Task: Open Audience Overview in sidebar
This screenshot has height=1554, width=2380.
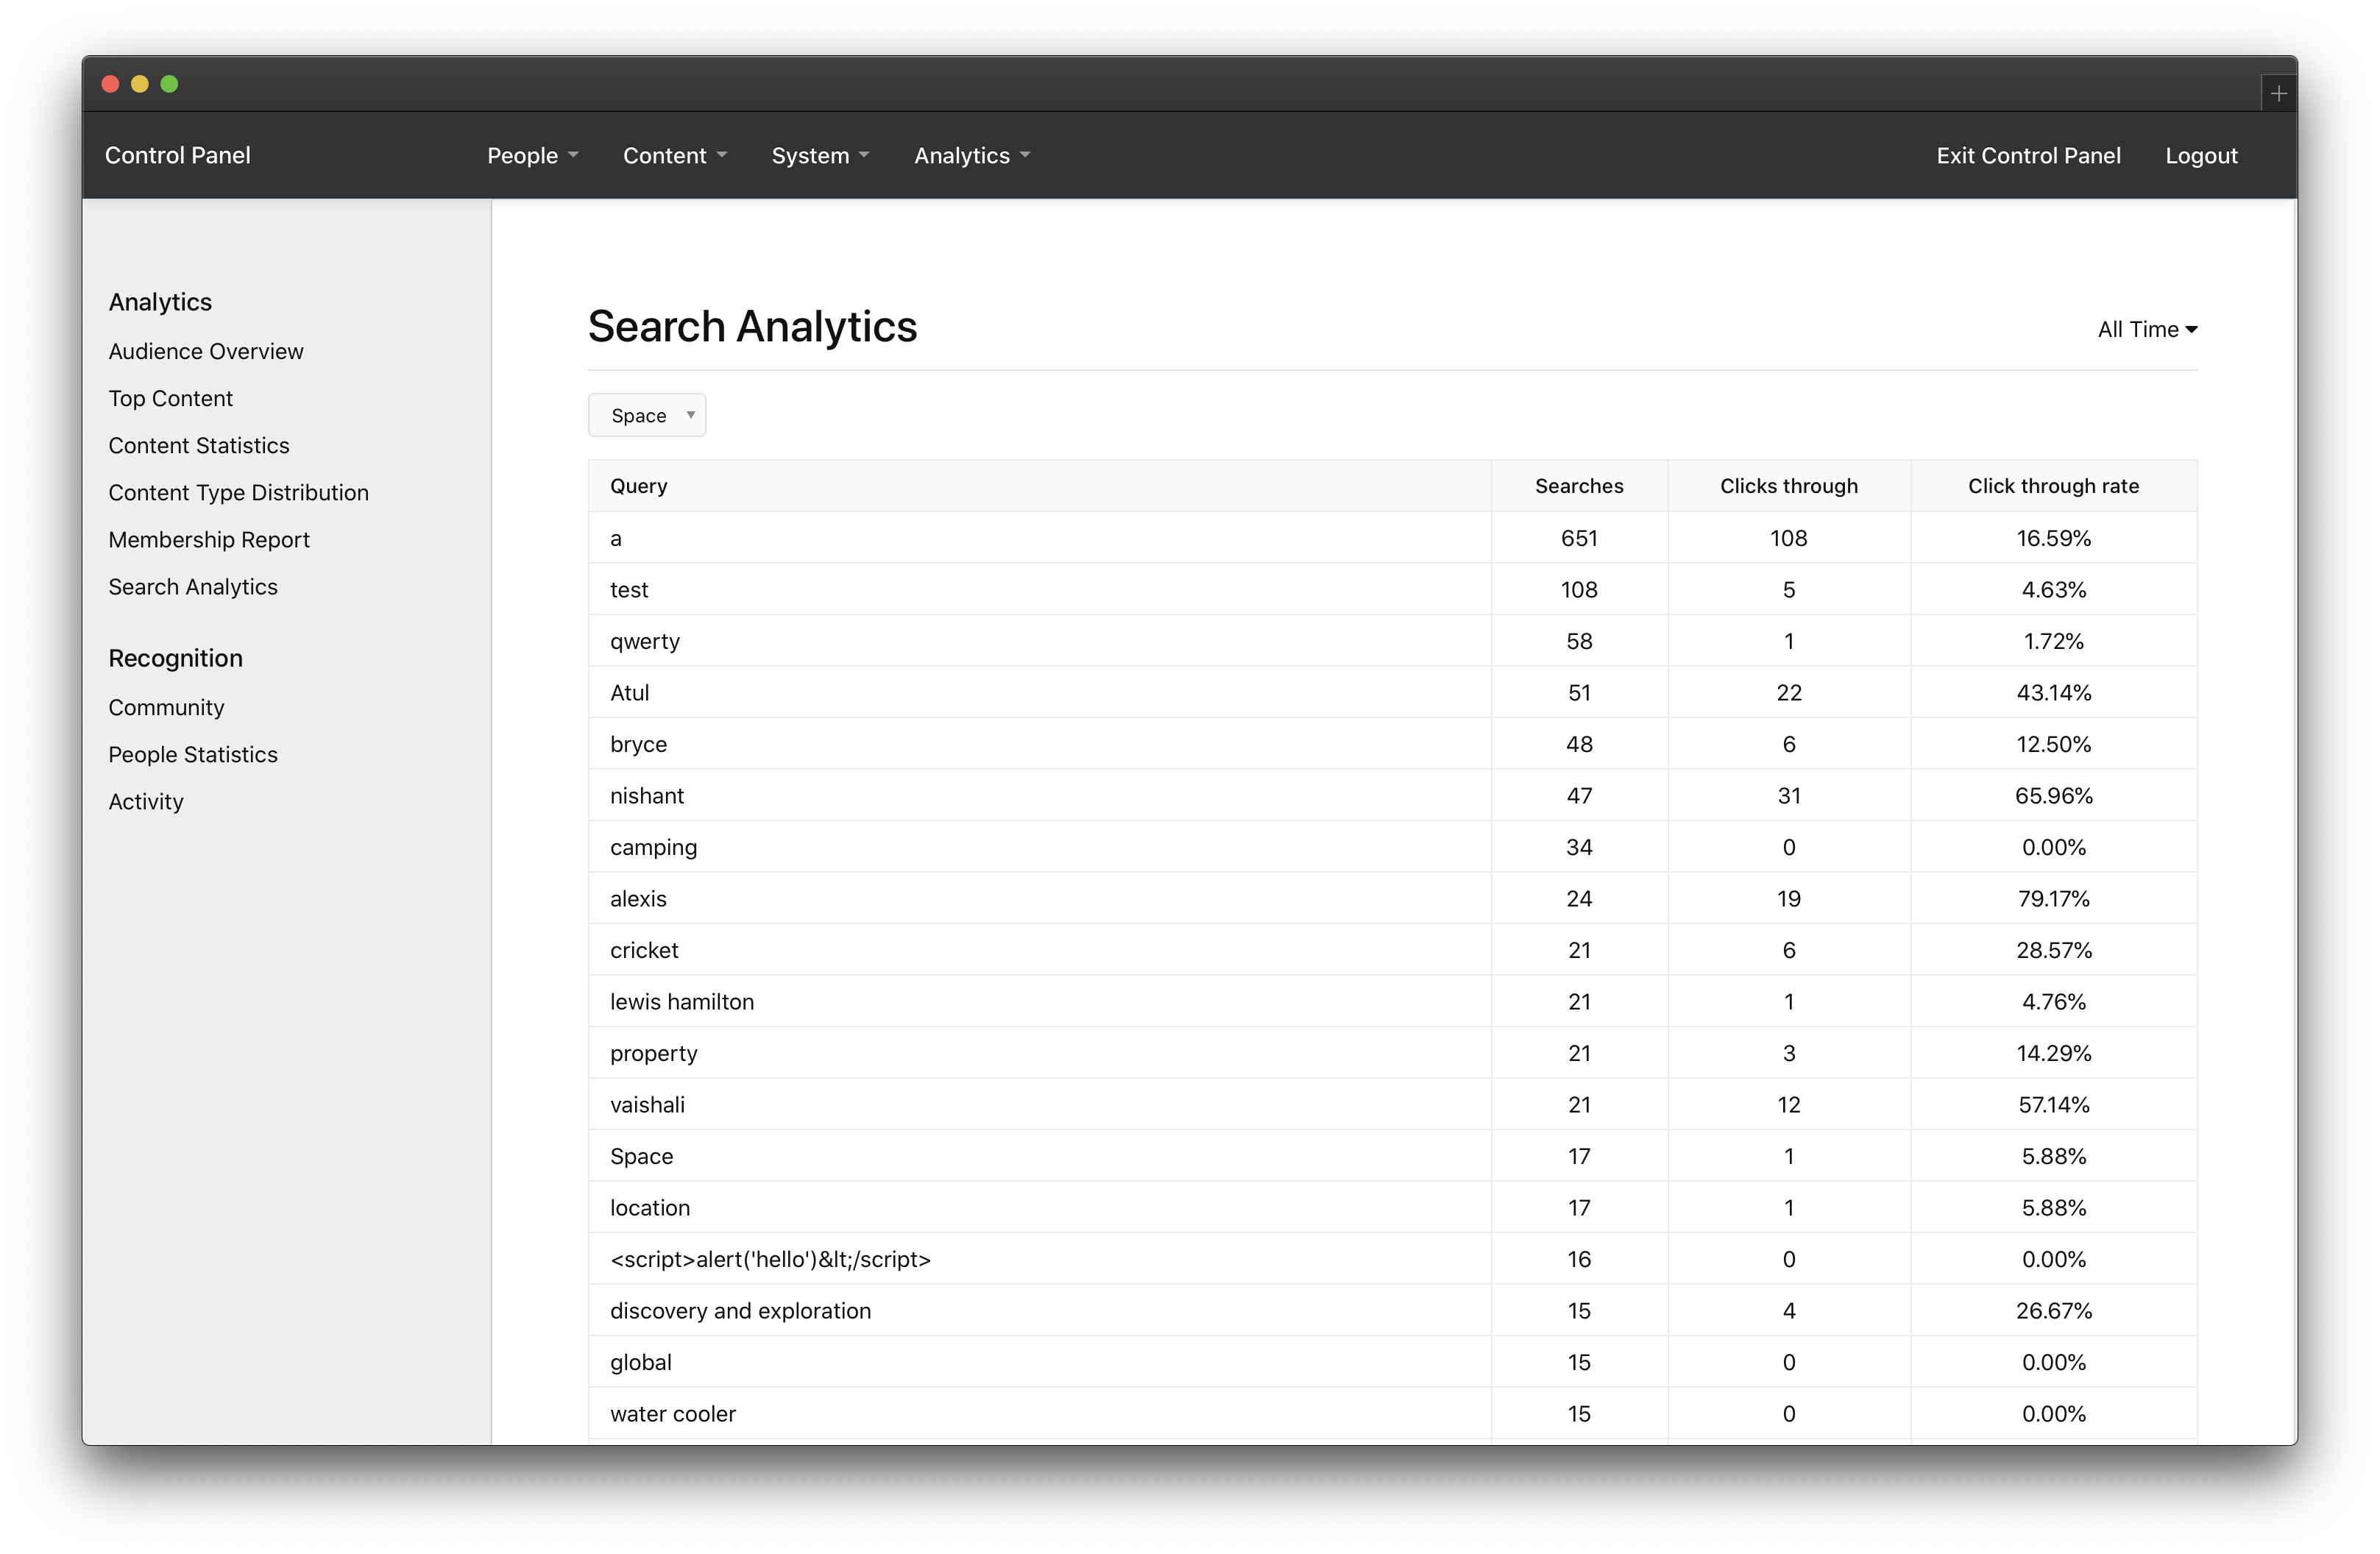Action: pos(206,351)
